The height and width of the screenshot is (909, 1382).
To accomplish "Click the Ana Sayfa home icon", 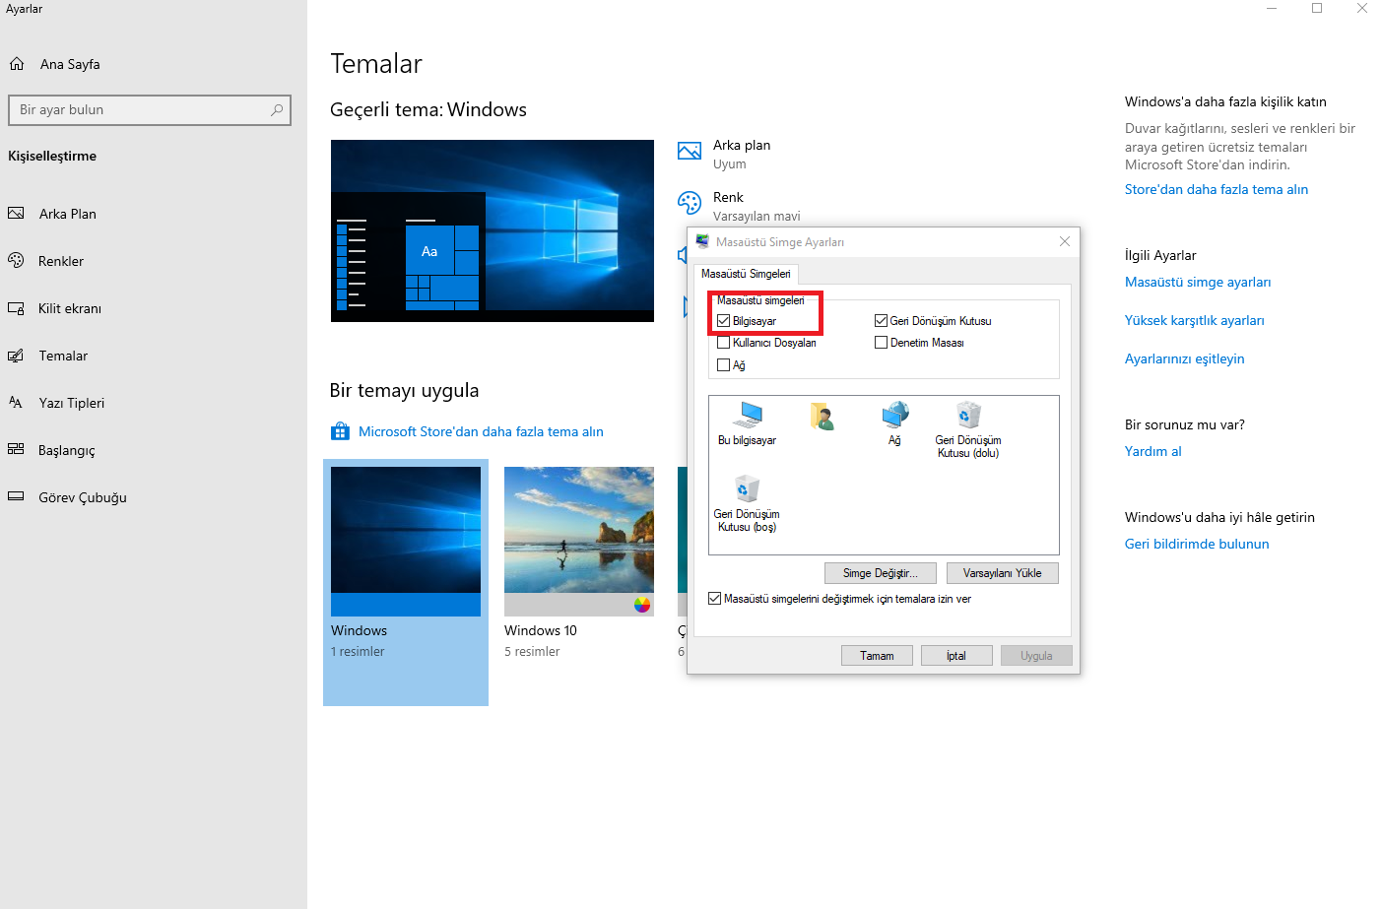I will point(17,64).
